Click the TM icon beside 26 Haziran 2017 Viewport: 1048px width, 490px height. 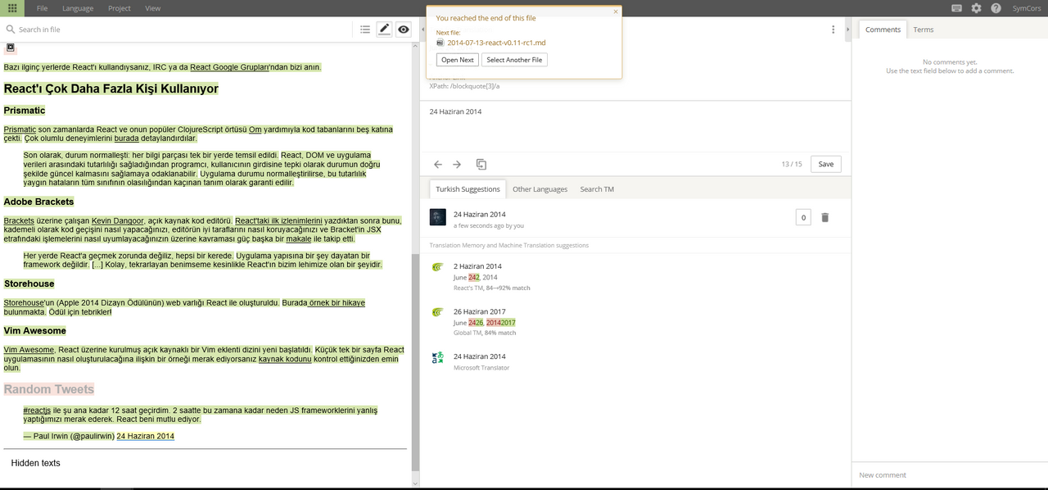(x=437, y=311)
